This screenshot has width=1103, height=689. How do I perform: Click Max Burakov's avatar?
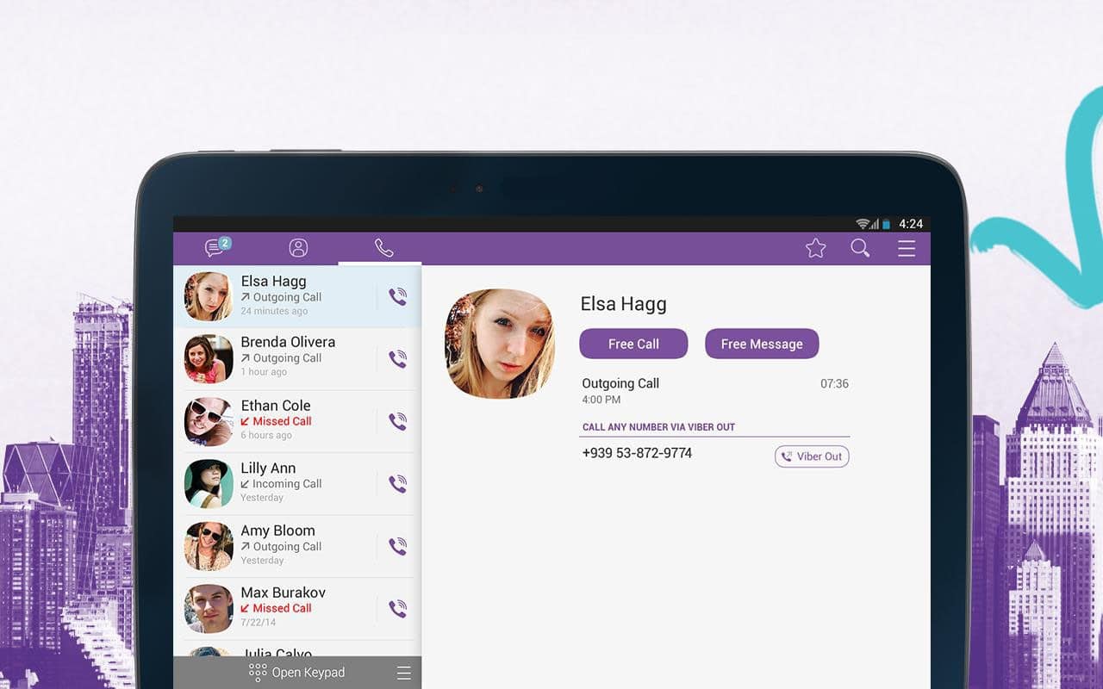tap(209, 609)
